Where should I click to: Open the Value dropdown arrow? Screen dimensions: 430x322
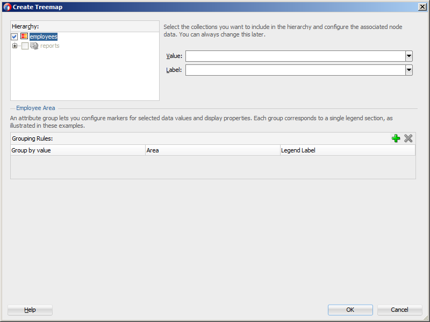[409, 56]
